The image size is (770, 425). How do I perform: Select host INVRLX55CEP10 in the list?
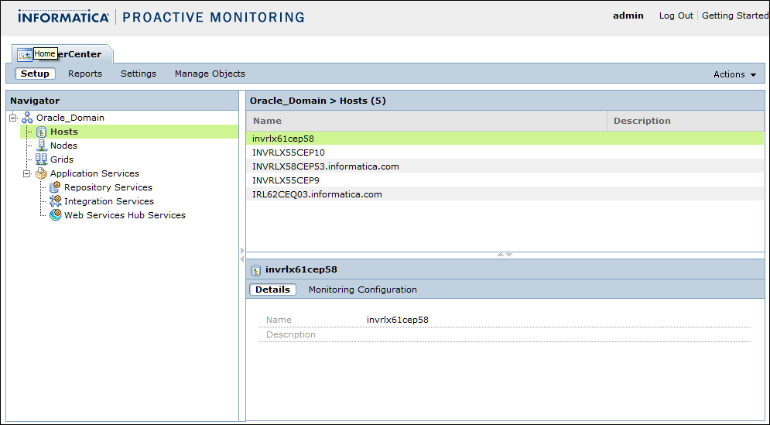[x=289, y=153]
